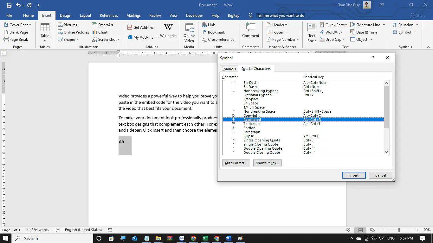
Task: Expand the Equation dropdown arrow
Action: [417, 25]
